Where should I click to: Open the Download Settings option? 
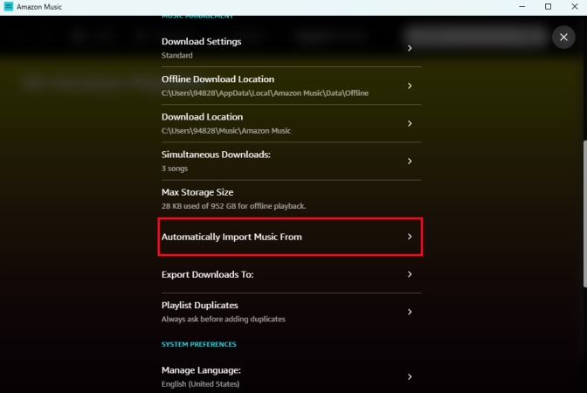(291, 48)
